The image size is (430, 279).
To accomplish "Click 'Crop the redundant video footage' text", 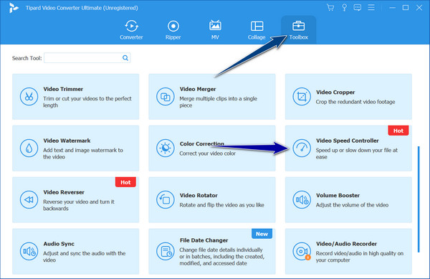I will (355, 102).
